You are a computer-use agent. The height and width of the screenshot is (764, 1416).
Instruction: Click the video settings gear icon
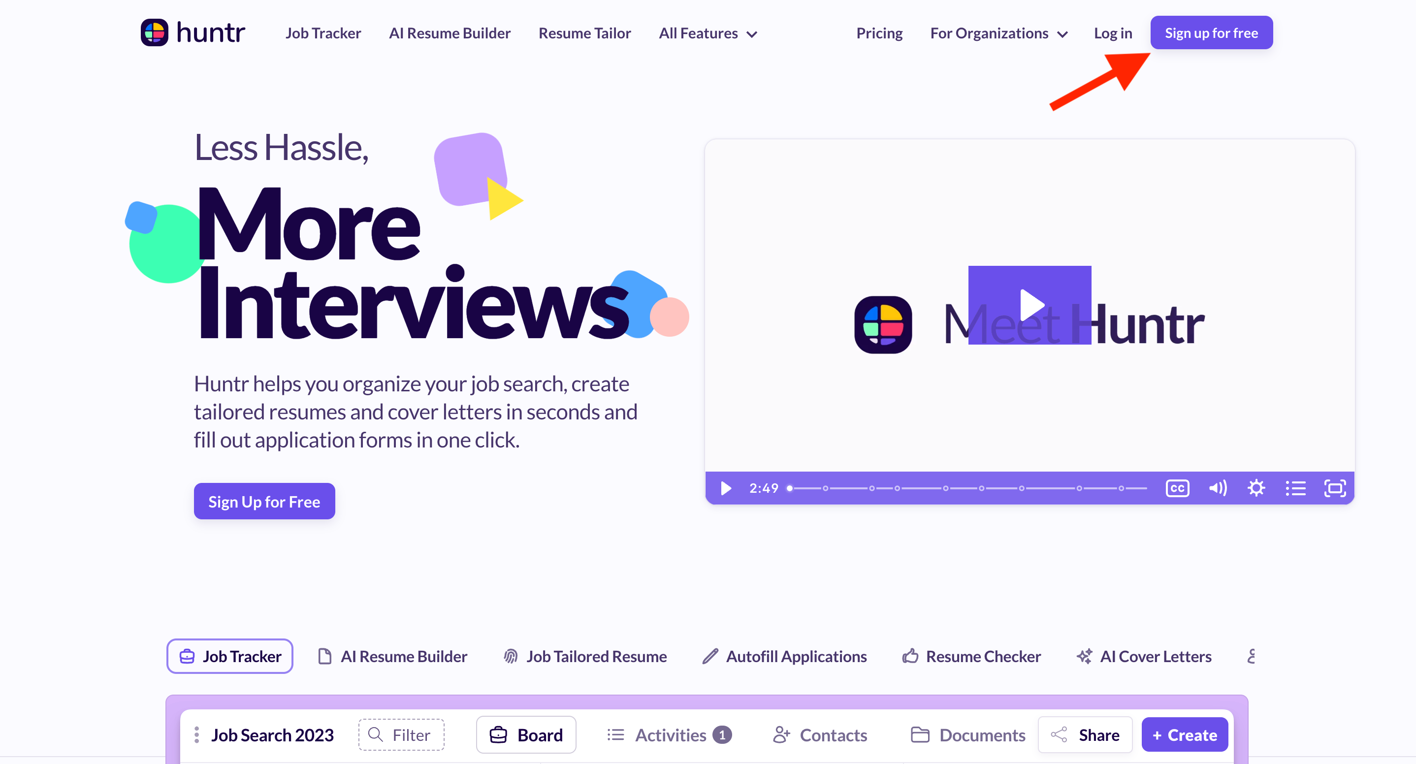click(x=1256, y=488)
